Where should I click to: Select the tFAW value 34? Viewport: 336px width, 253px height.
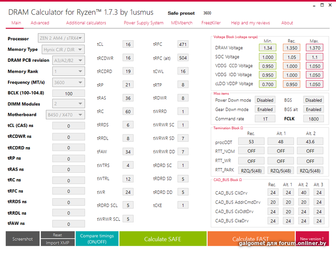click(128, 152)
